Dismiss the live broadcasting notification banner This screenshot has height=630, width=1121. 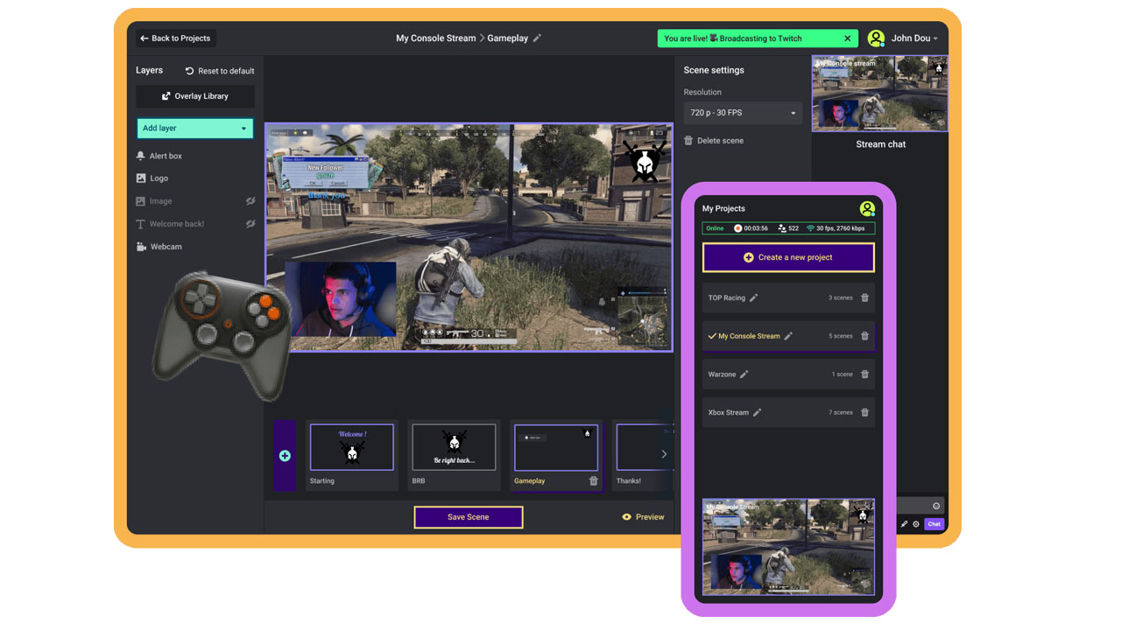(847, 38)
